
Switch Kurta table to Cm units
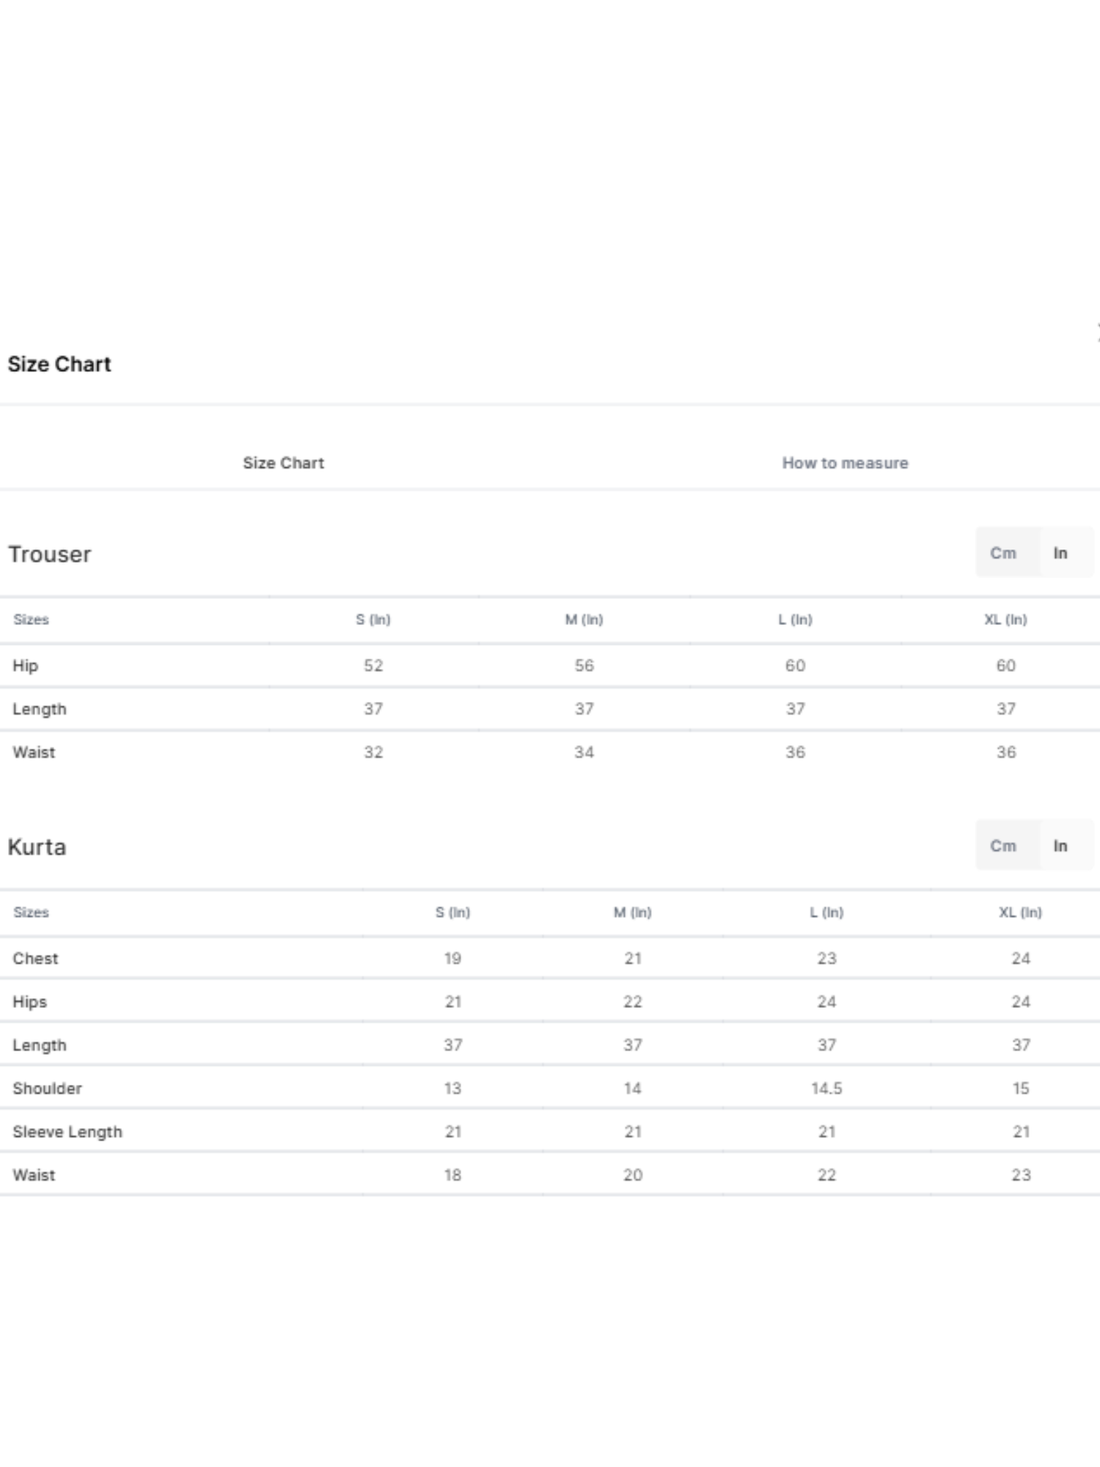point(1003,846)
